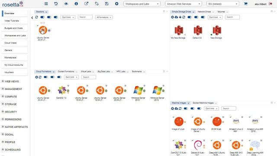This screenshot has width=277, height=156.
Task: Expand COMPUTE section
Action: [3, 96]
